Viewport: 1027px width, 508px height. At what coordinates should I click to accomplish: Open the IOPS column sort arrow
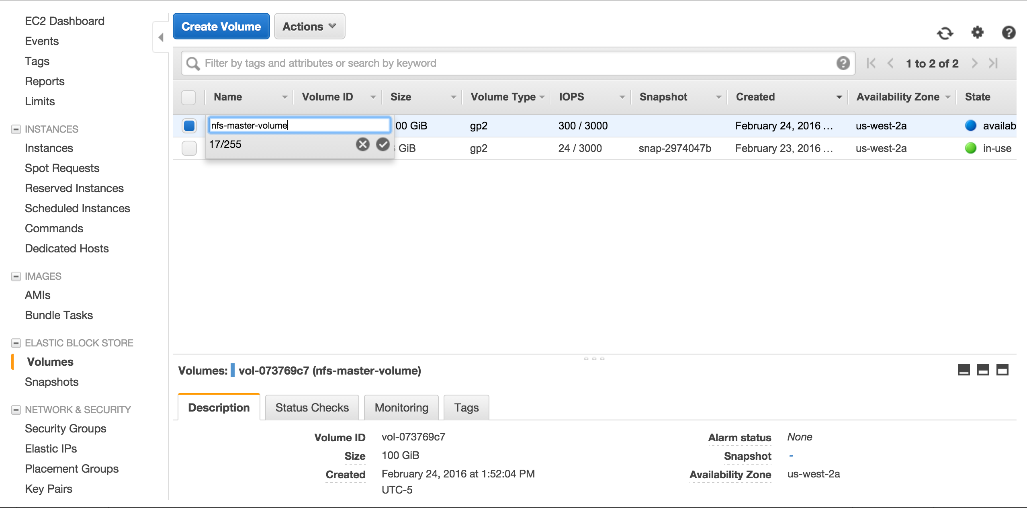pyautogui.click(x=622, y=97)
